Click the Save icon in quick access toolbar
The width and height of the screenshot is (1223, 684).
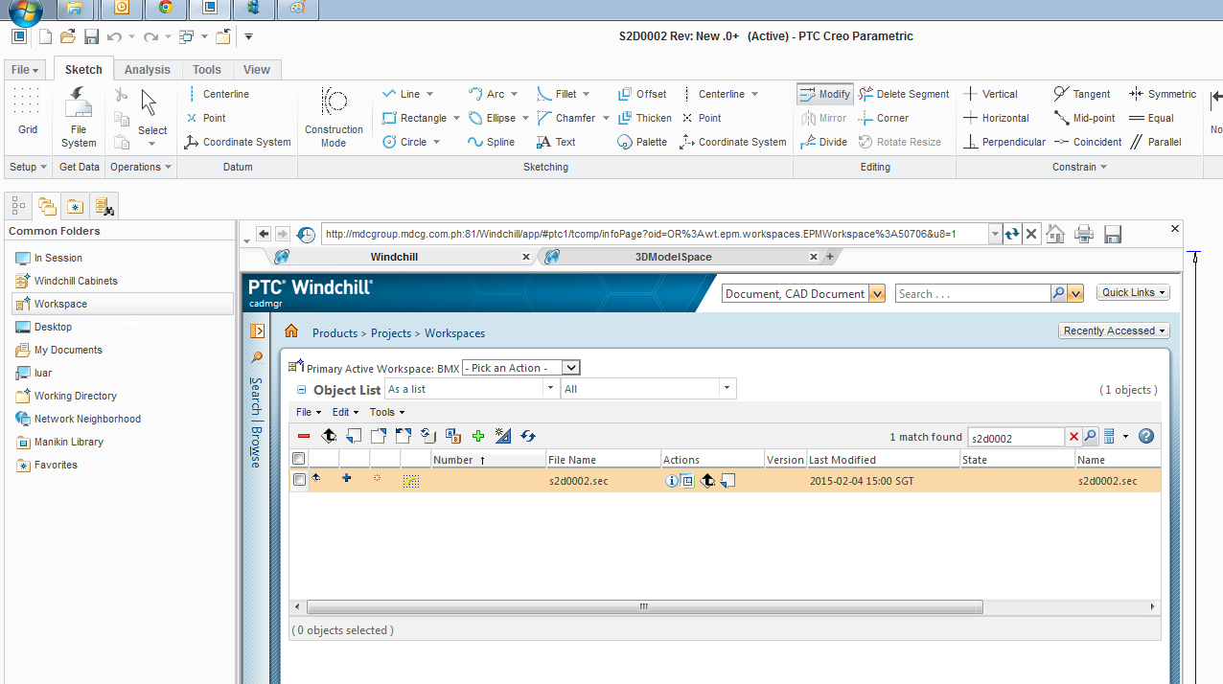pos(91,36)
